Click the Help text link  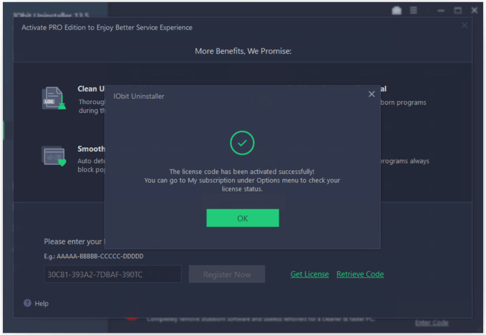click(42, 303)
